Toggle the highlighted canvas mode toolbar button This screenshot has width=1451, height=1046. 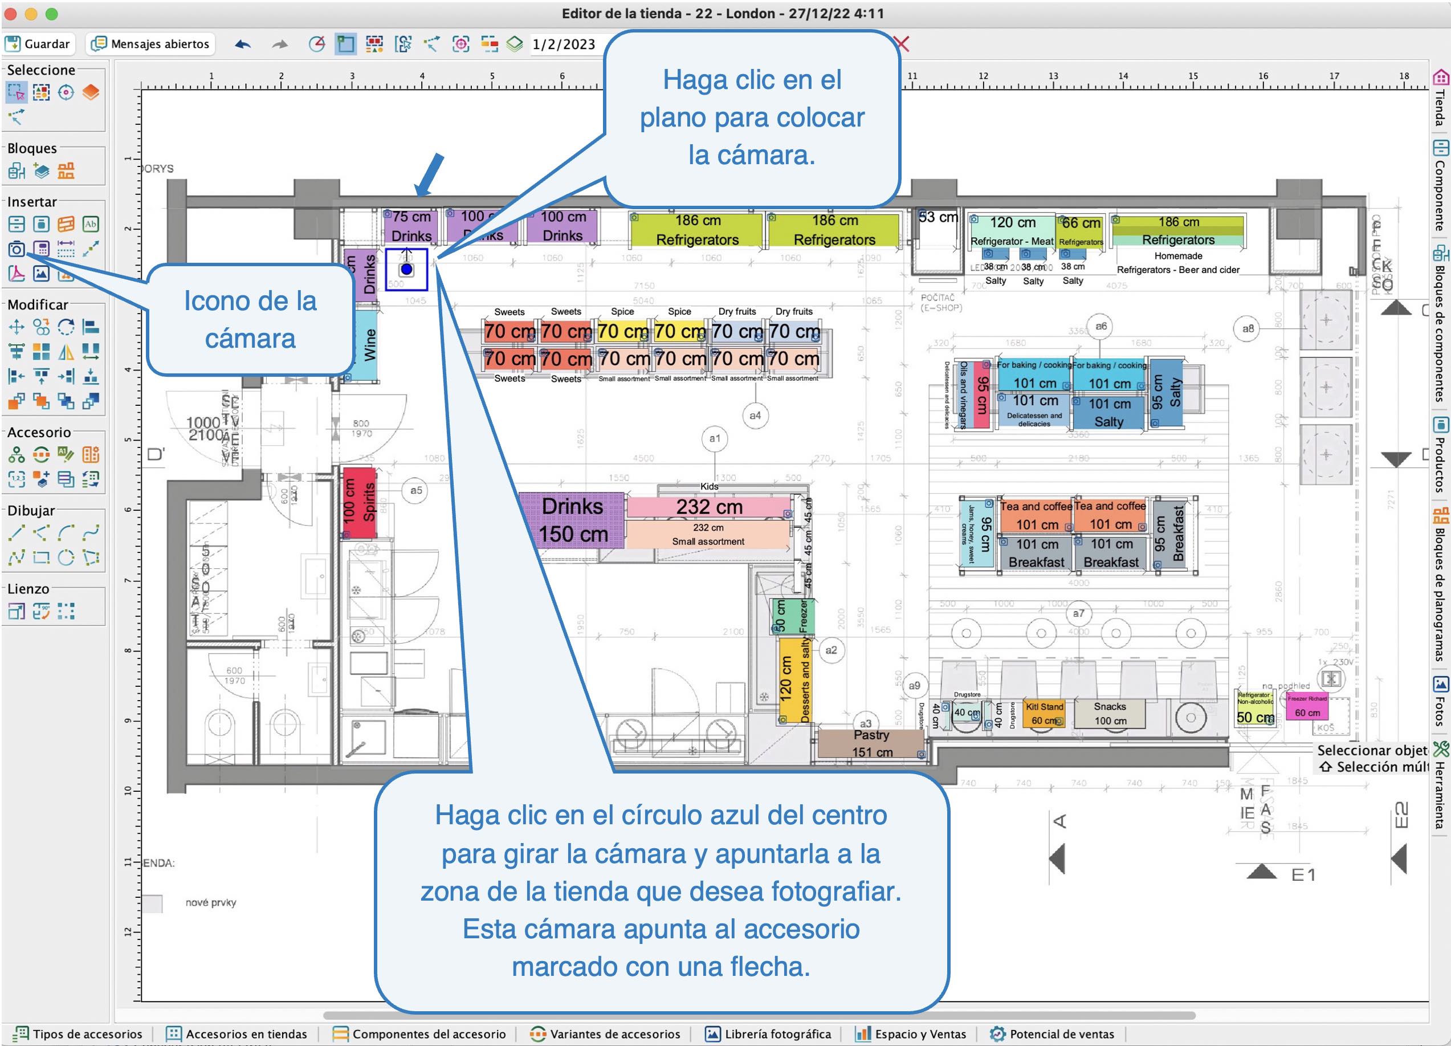[x=345, y=44]
